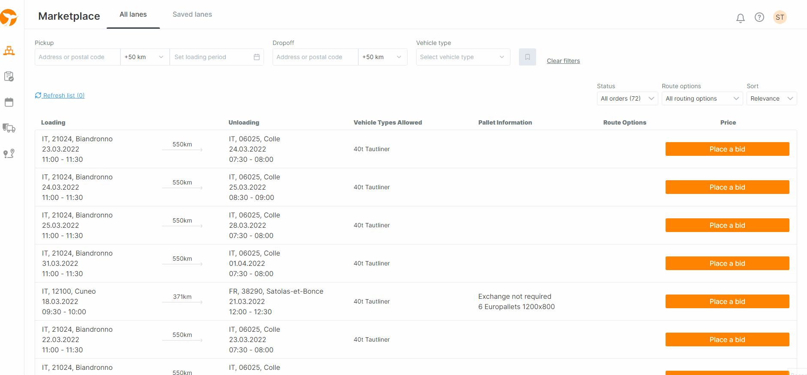Click the Loading column header
Viewport: 807px width, 375px height.
(53, 122)
